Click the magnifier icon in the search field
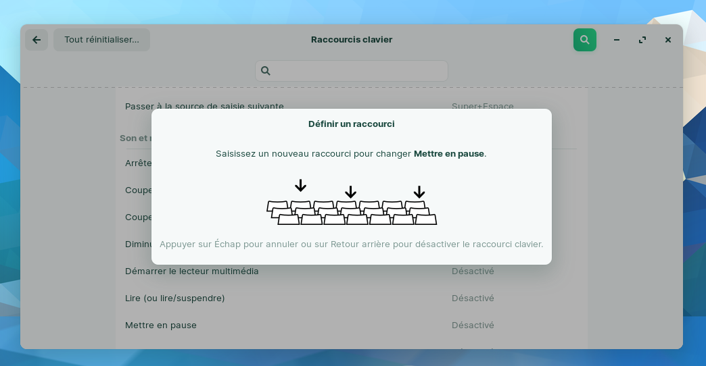This screenshot has width=706, height=366. point(266,71)
